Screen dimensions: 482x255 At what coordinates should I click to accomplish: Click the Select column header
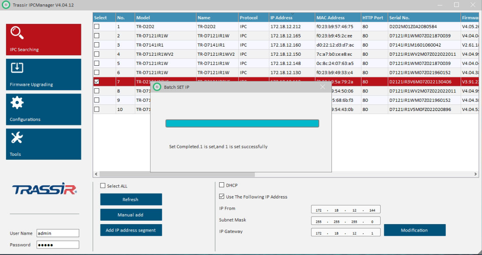(104, 17)
